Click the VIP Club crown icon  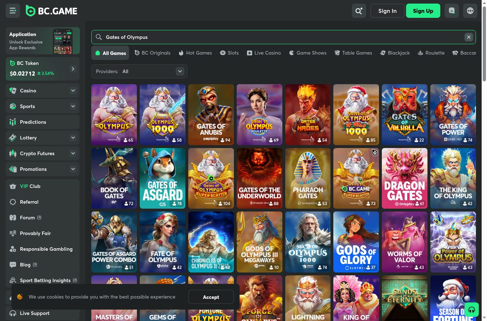click(x=13, y=186)
